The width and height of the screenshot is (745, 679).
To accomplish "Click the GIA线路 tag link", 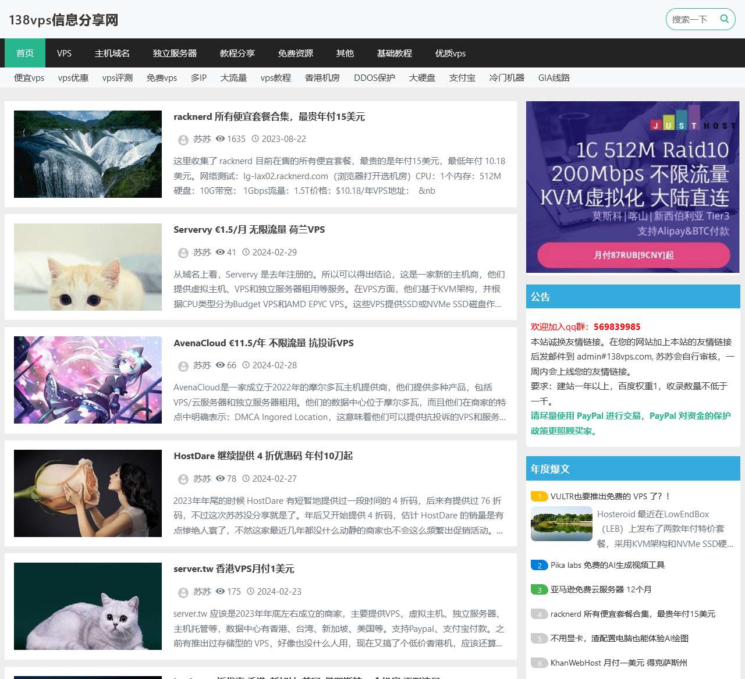I will (x=554, y=77).
